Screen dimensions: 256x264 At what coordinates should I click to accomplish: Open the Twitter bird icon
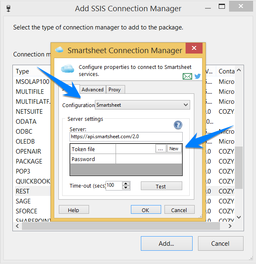(x=198, y=76)
